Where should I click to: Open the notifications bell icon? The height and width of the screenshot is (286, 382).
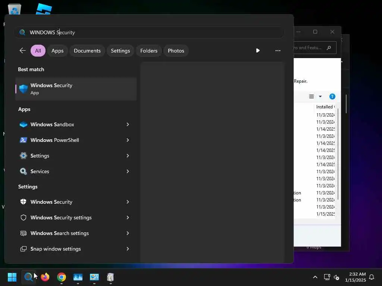tap(372, 277)
